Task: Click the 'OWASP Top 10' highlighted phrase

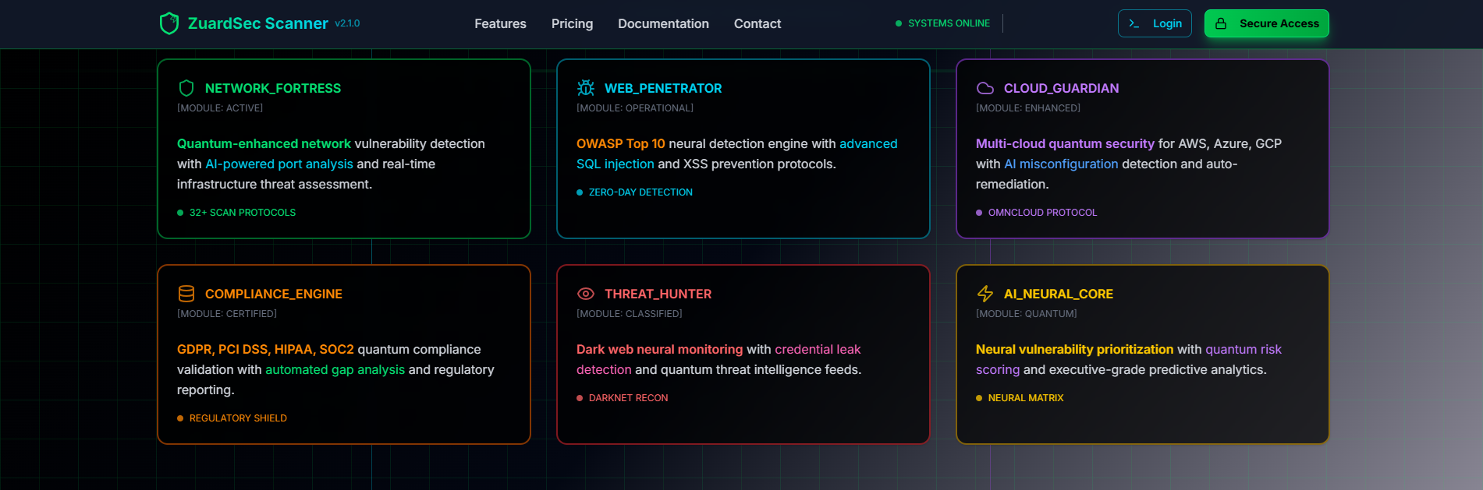Action: [621, 143]
